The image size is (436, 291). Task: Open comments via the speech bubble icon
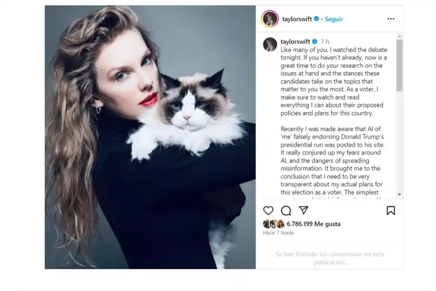(286, 210)
